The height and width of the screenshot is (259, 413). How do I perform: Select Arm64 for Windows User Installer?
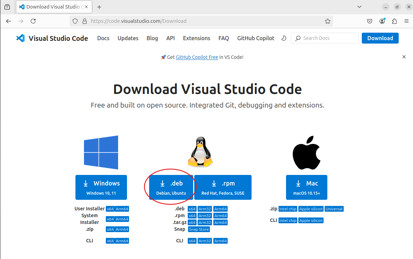point(122,209)
